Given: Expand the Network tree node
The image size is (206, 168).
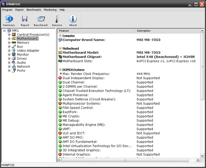Looking at the screenshot, I should 9,66.
